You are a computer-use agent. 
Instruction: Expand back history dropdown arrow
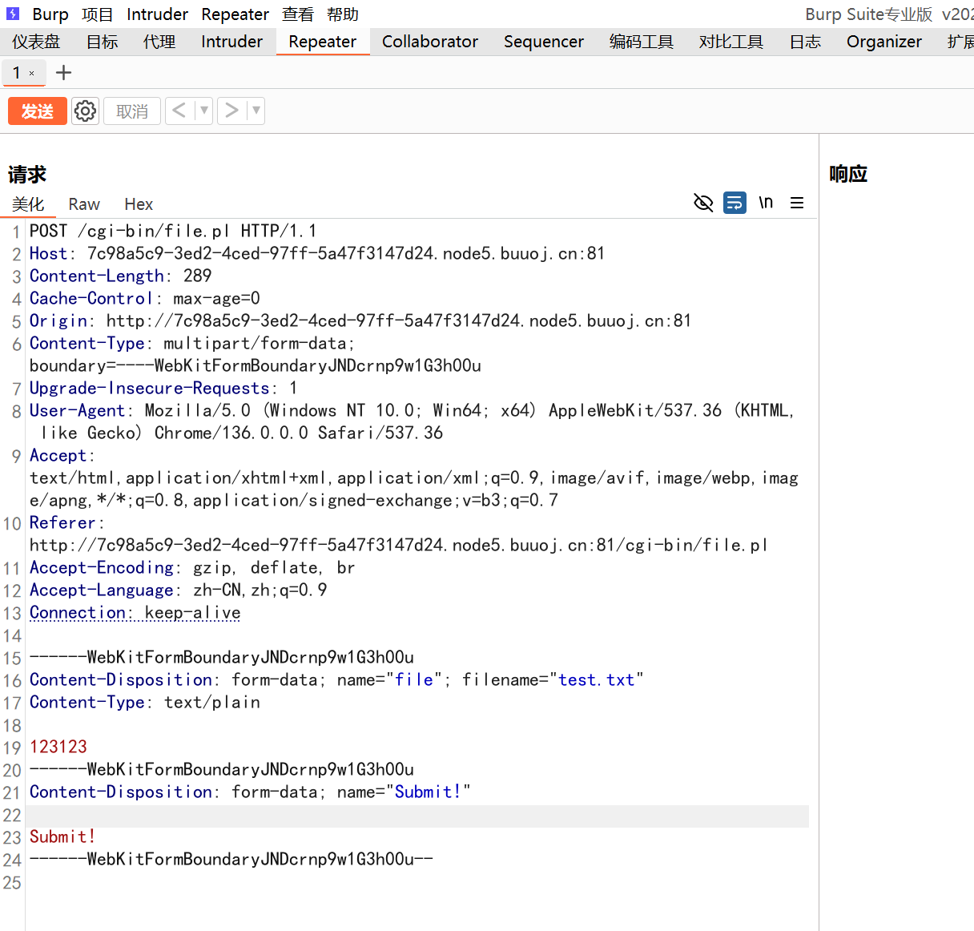[204, 111]
